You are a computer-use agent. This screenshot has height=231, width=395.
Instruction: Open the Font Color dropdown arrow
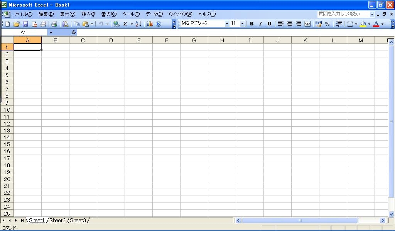pos(382,24)
